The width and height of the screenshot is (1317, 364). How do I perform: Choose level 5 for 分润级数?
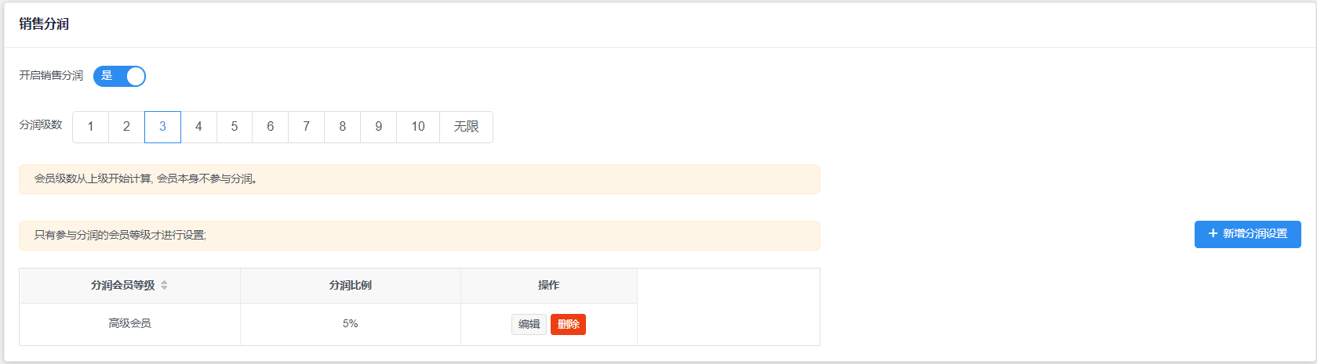click(x=235, y=127)
